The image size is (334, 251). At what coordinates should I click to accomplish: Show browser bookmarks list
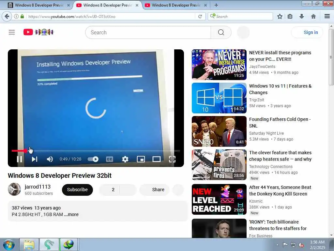tap(290, 16)
